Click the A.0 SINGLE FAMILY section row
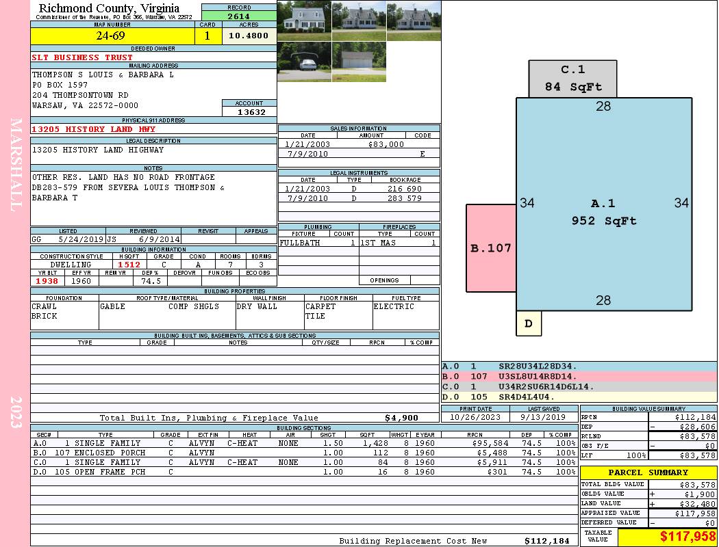Viewport: 719px width, 547px height. [x=303, y=443]
